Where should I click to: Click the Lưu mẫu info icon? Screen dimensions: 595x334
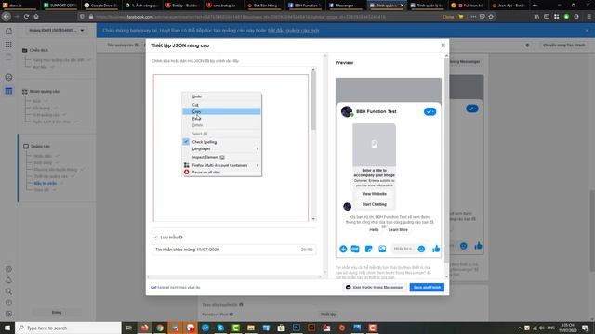pos(180,238)
